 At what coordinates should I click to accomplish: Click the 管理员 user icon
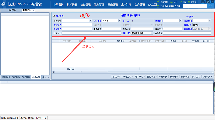pyautogui.click(x=189, y=2)
